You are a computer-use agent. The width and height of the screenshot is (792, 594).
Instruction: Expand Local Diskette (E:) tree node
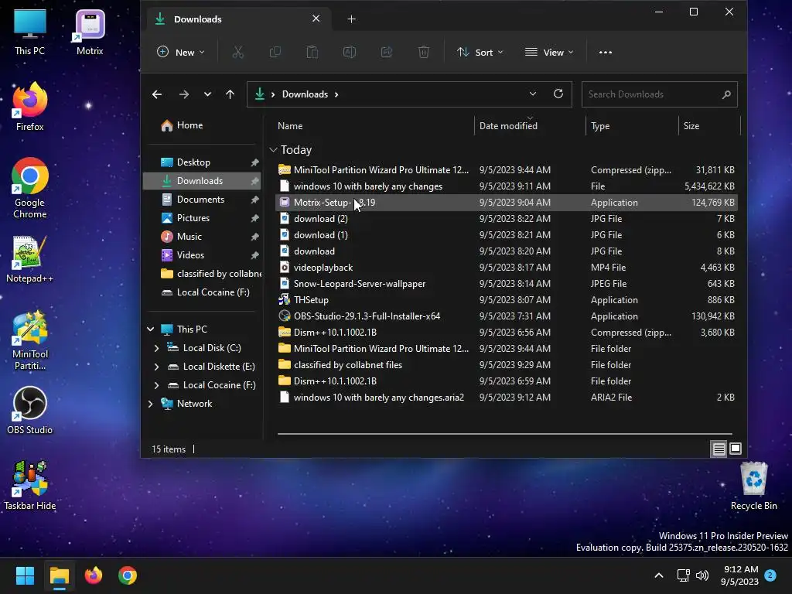tap(156, 367)
